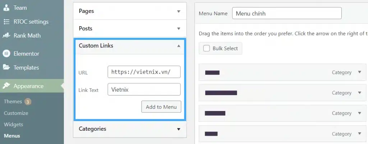Click the Menu Name text field
The image size is (368, 144).
287,13
